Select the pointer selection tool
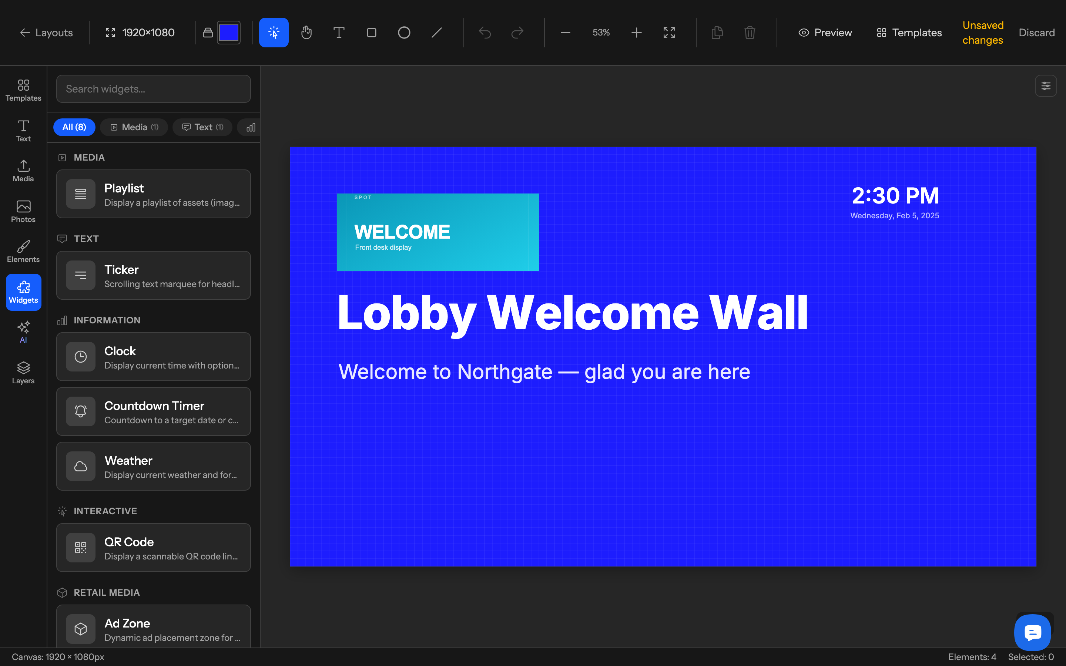 274,33
